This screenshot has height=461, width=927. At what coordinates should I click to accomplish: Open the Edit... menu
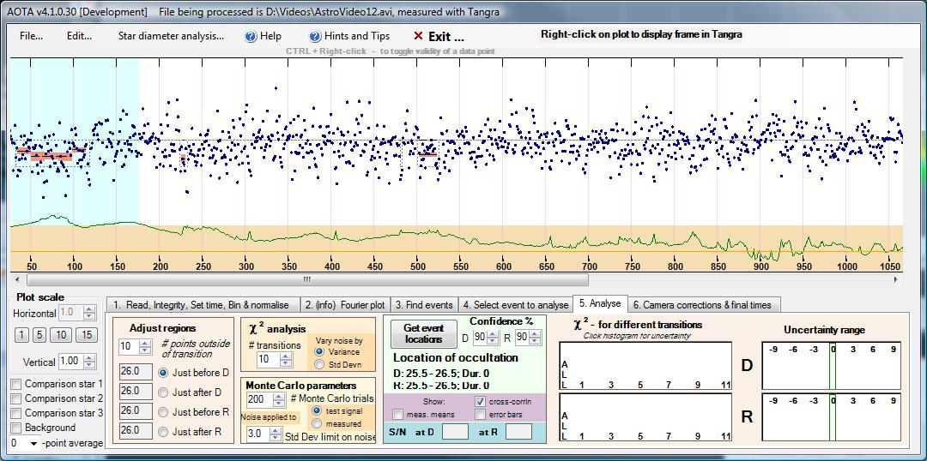pyautogui.click(x=79, y=36)
